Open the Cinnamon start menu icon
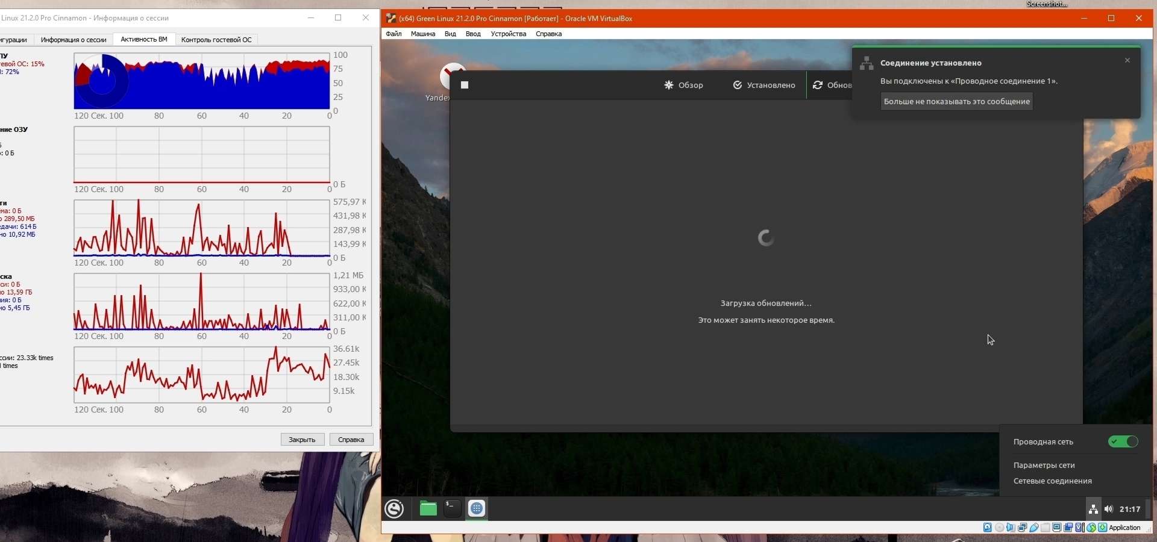 pos(395,509)
